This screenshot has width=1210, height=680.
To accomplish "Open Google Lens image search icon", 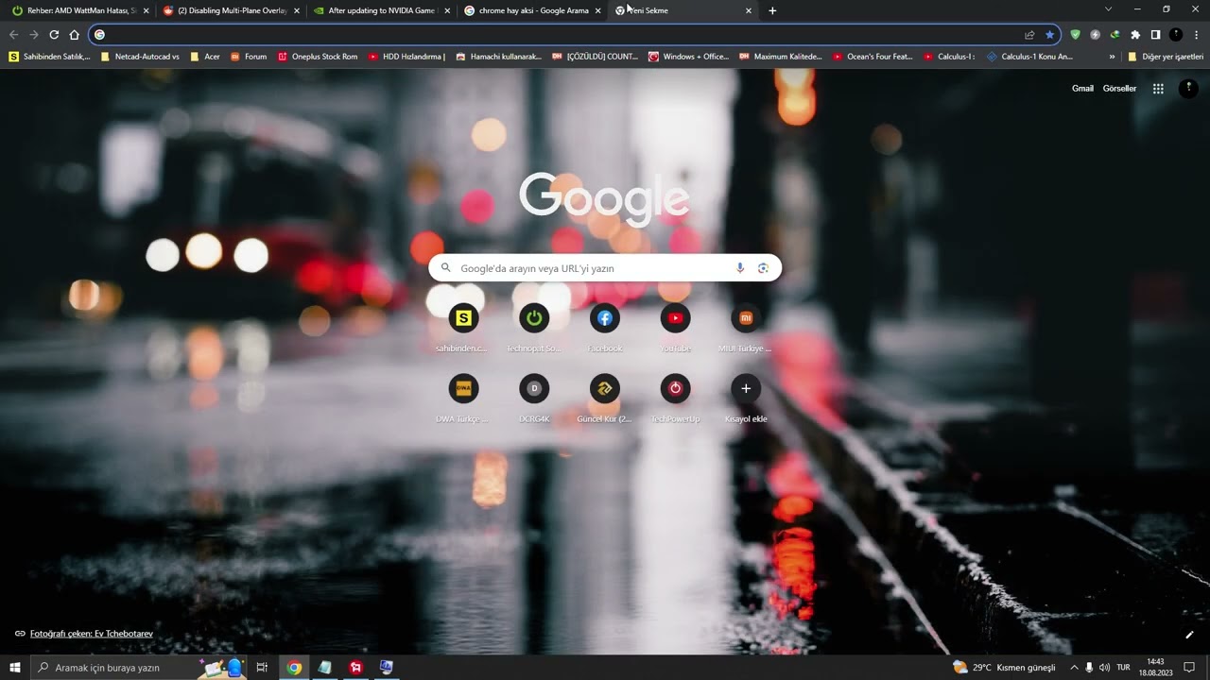I will tap(763, 268).
